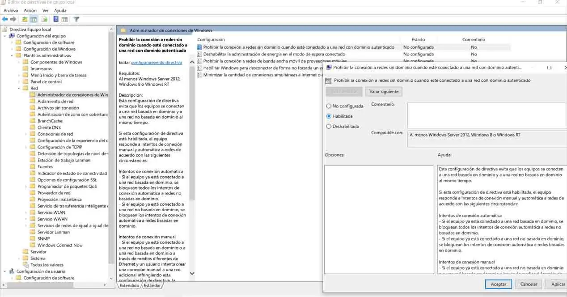Click the folder icon in Administrador de conexiones header

[123, 30]
